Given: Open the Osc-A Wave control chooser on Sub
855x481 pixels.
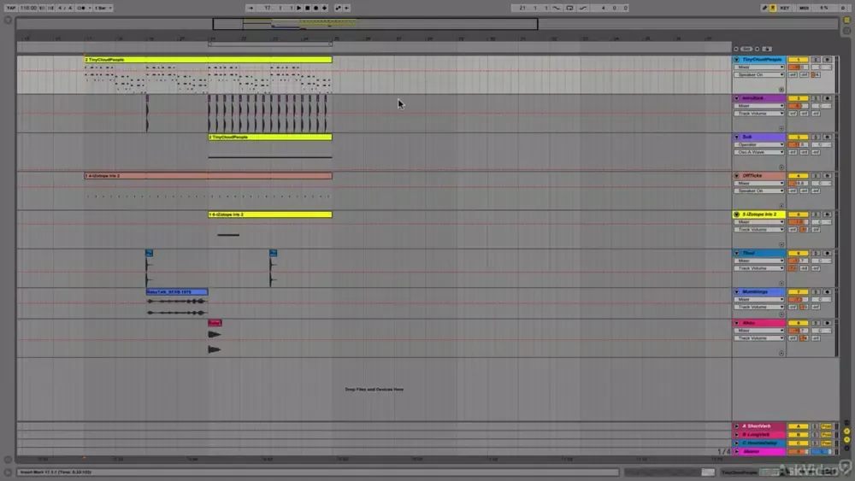Looking at the screenshot, I should pyautogui.click(x=759, y=152).
